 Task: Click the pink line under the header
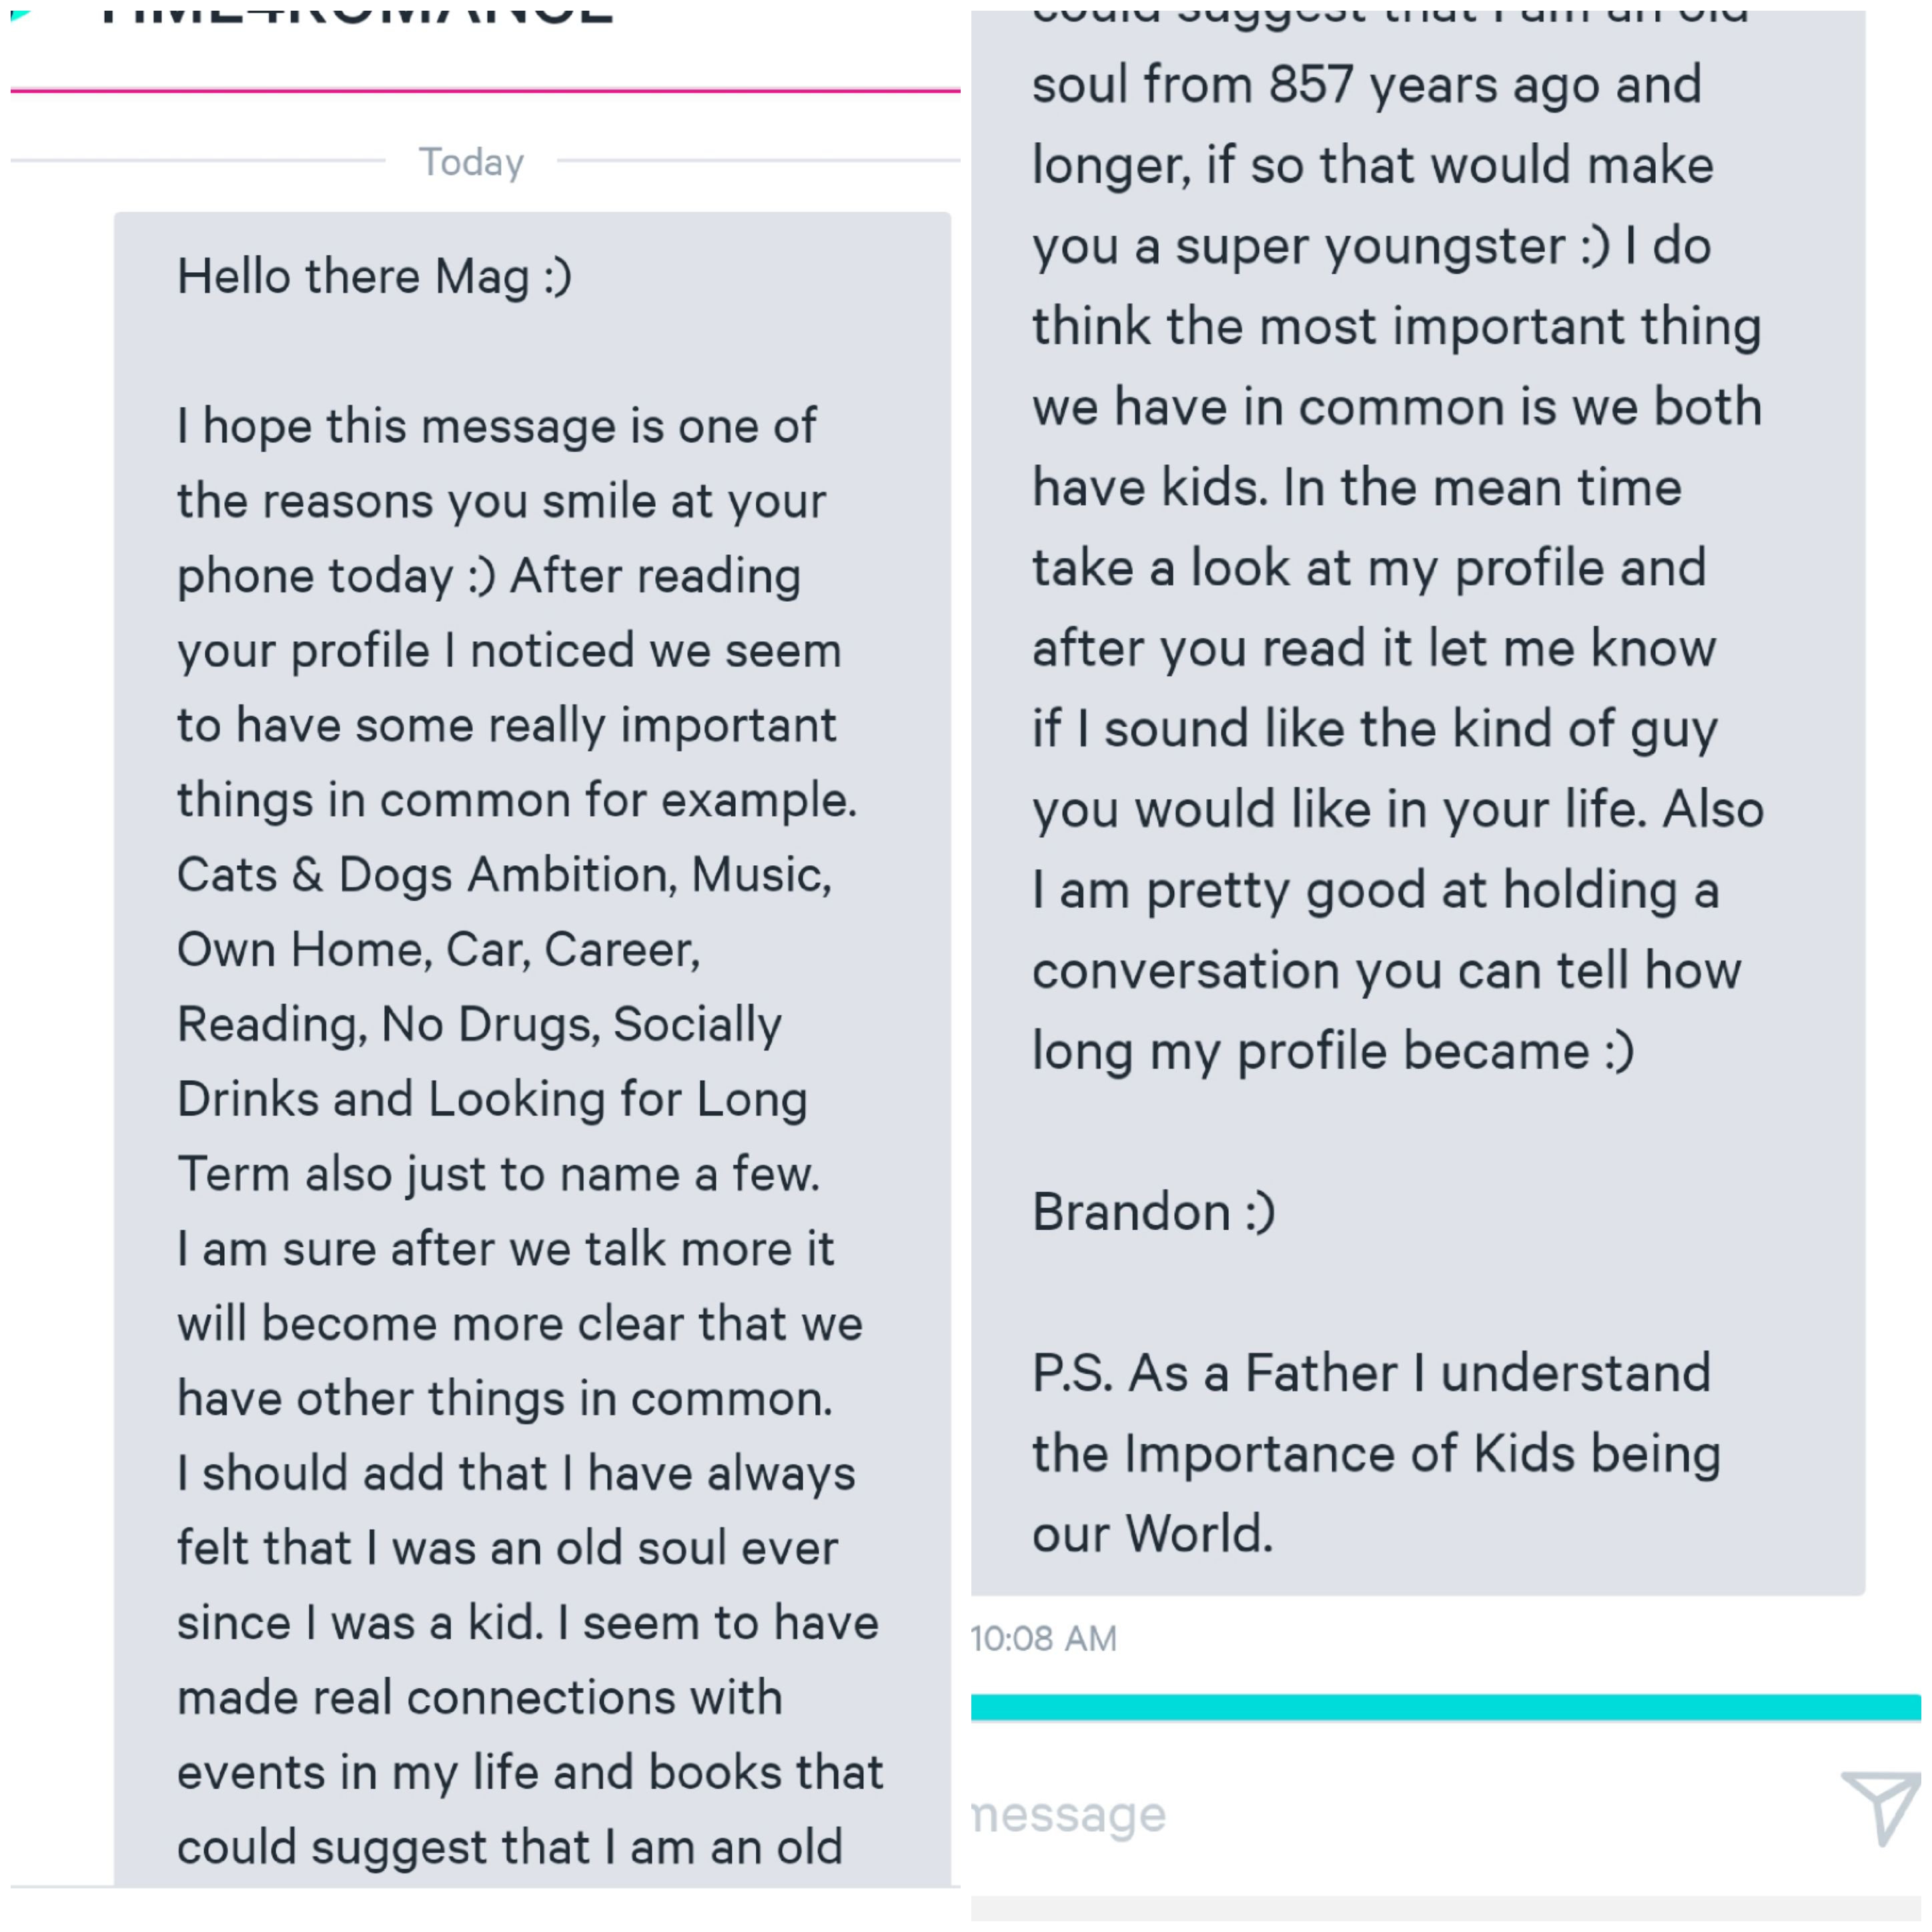[x=485, y=91]
